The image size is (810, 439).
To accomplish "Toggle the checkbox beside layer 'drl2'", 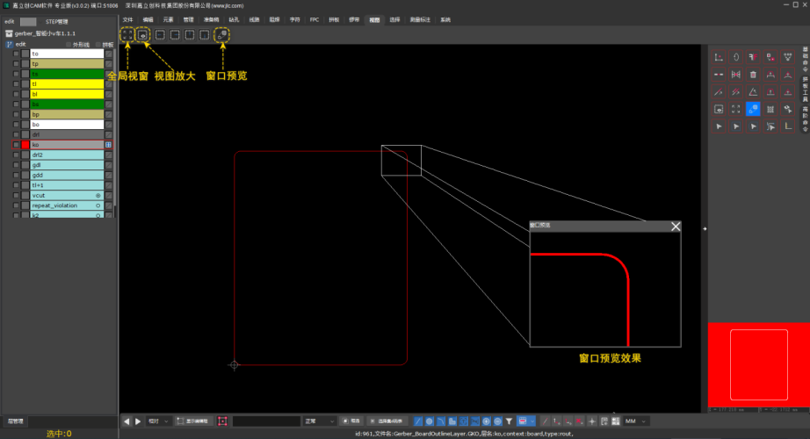I will pos(16,155).
